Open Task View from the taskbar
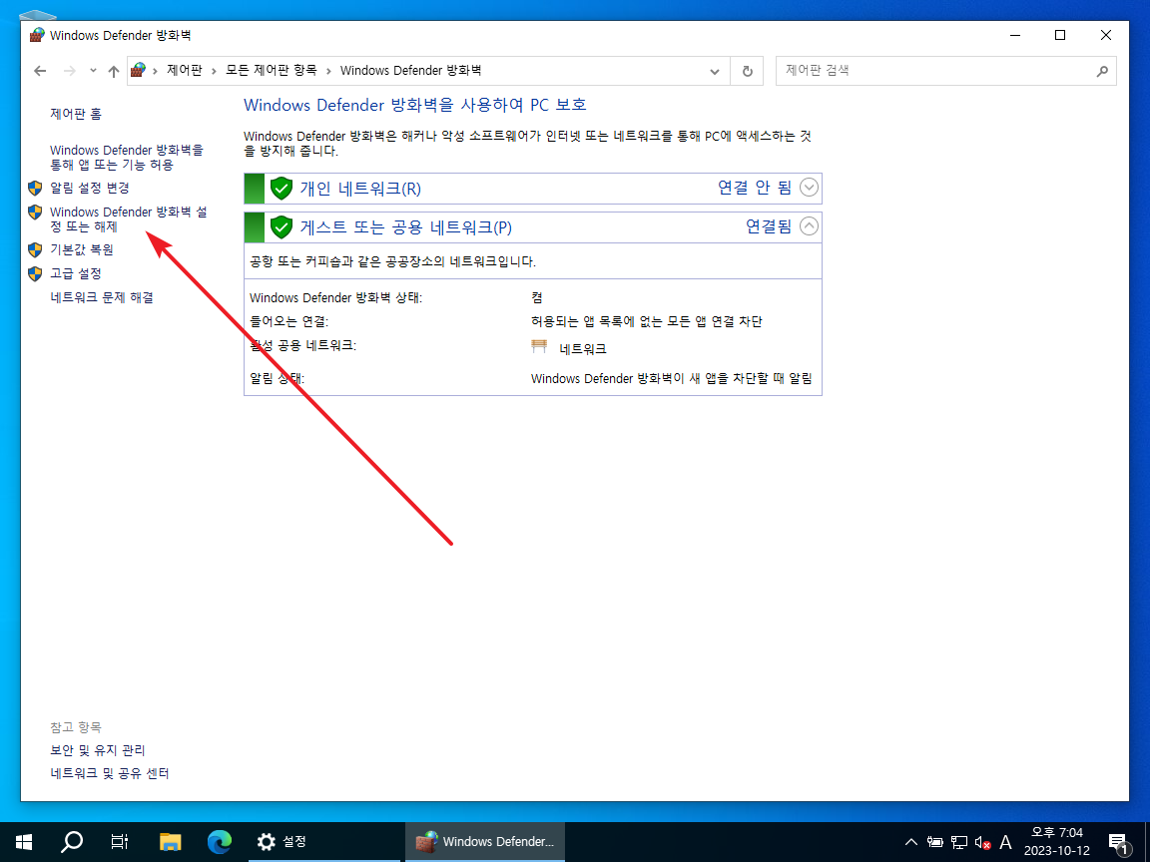1150x862 pixels. pos(120,841)
